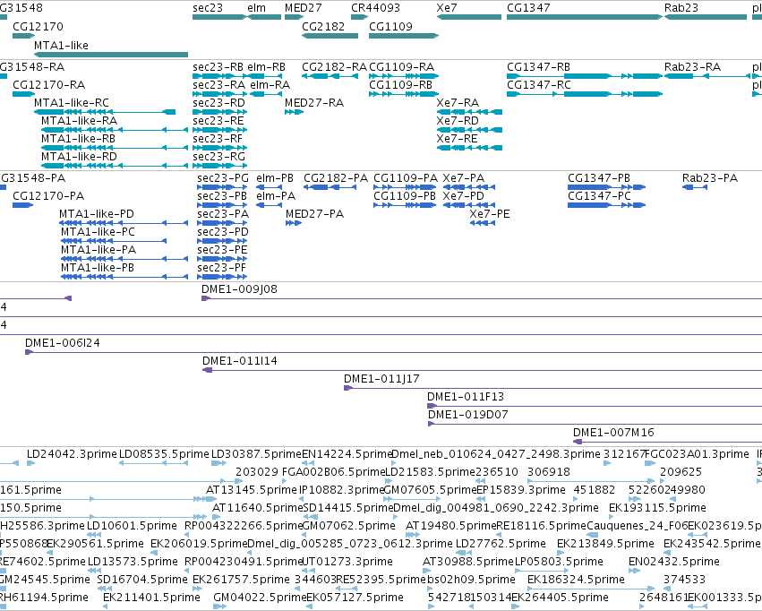Select the elm gene label

click(x=256, y=8)
